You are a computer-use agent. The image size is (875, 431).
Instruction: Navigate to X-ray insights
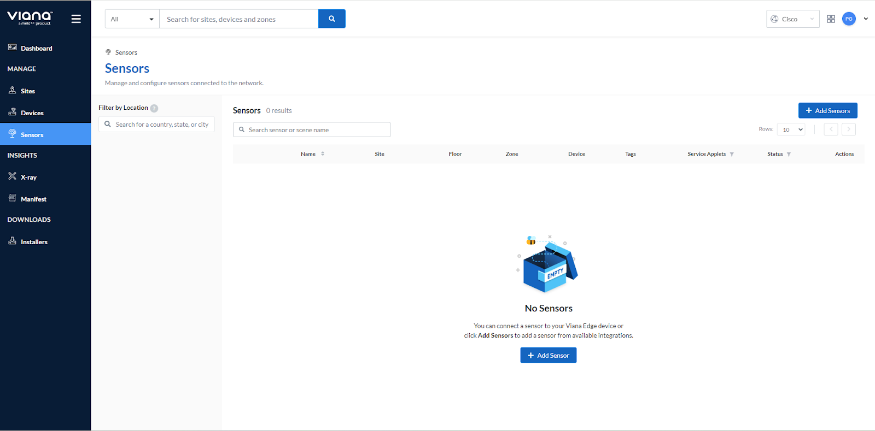[28, 178]
